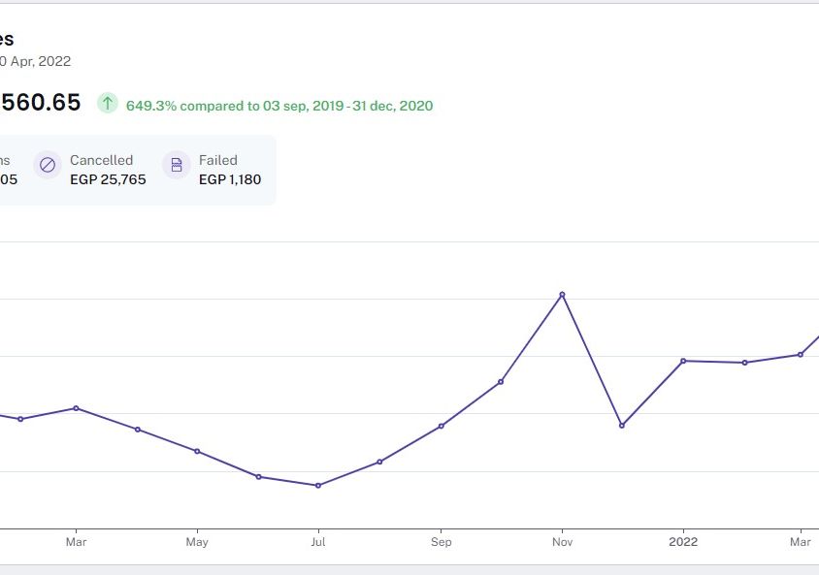Toggle the leftmost stat card in summary row
The width and height of the screenshot is (819, 575).
pyautogui.click(x=10, y=170)
